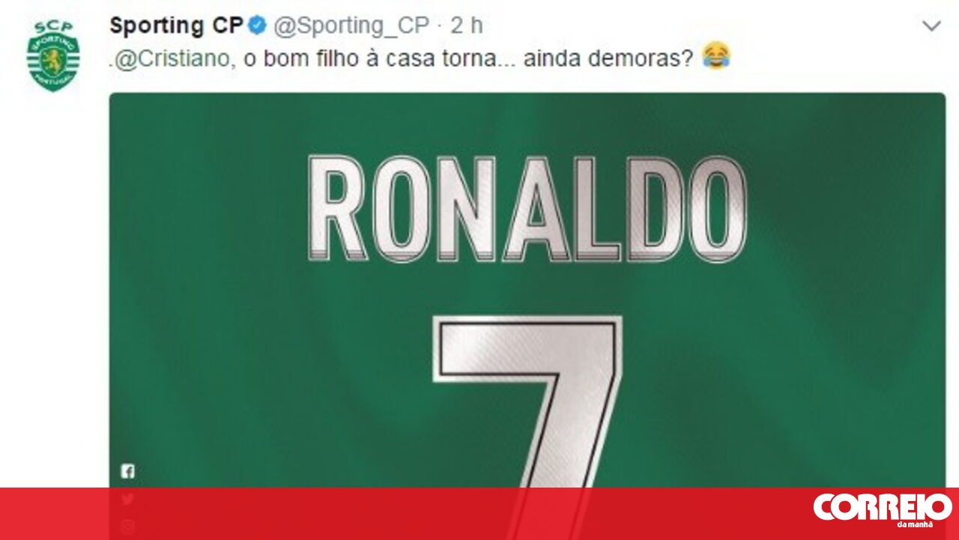This screenshot has height=540, width=959.
Task: Click the RONALDO lettering on the jersey
Action: pyautogui.click(x=527, y=209)
